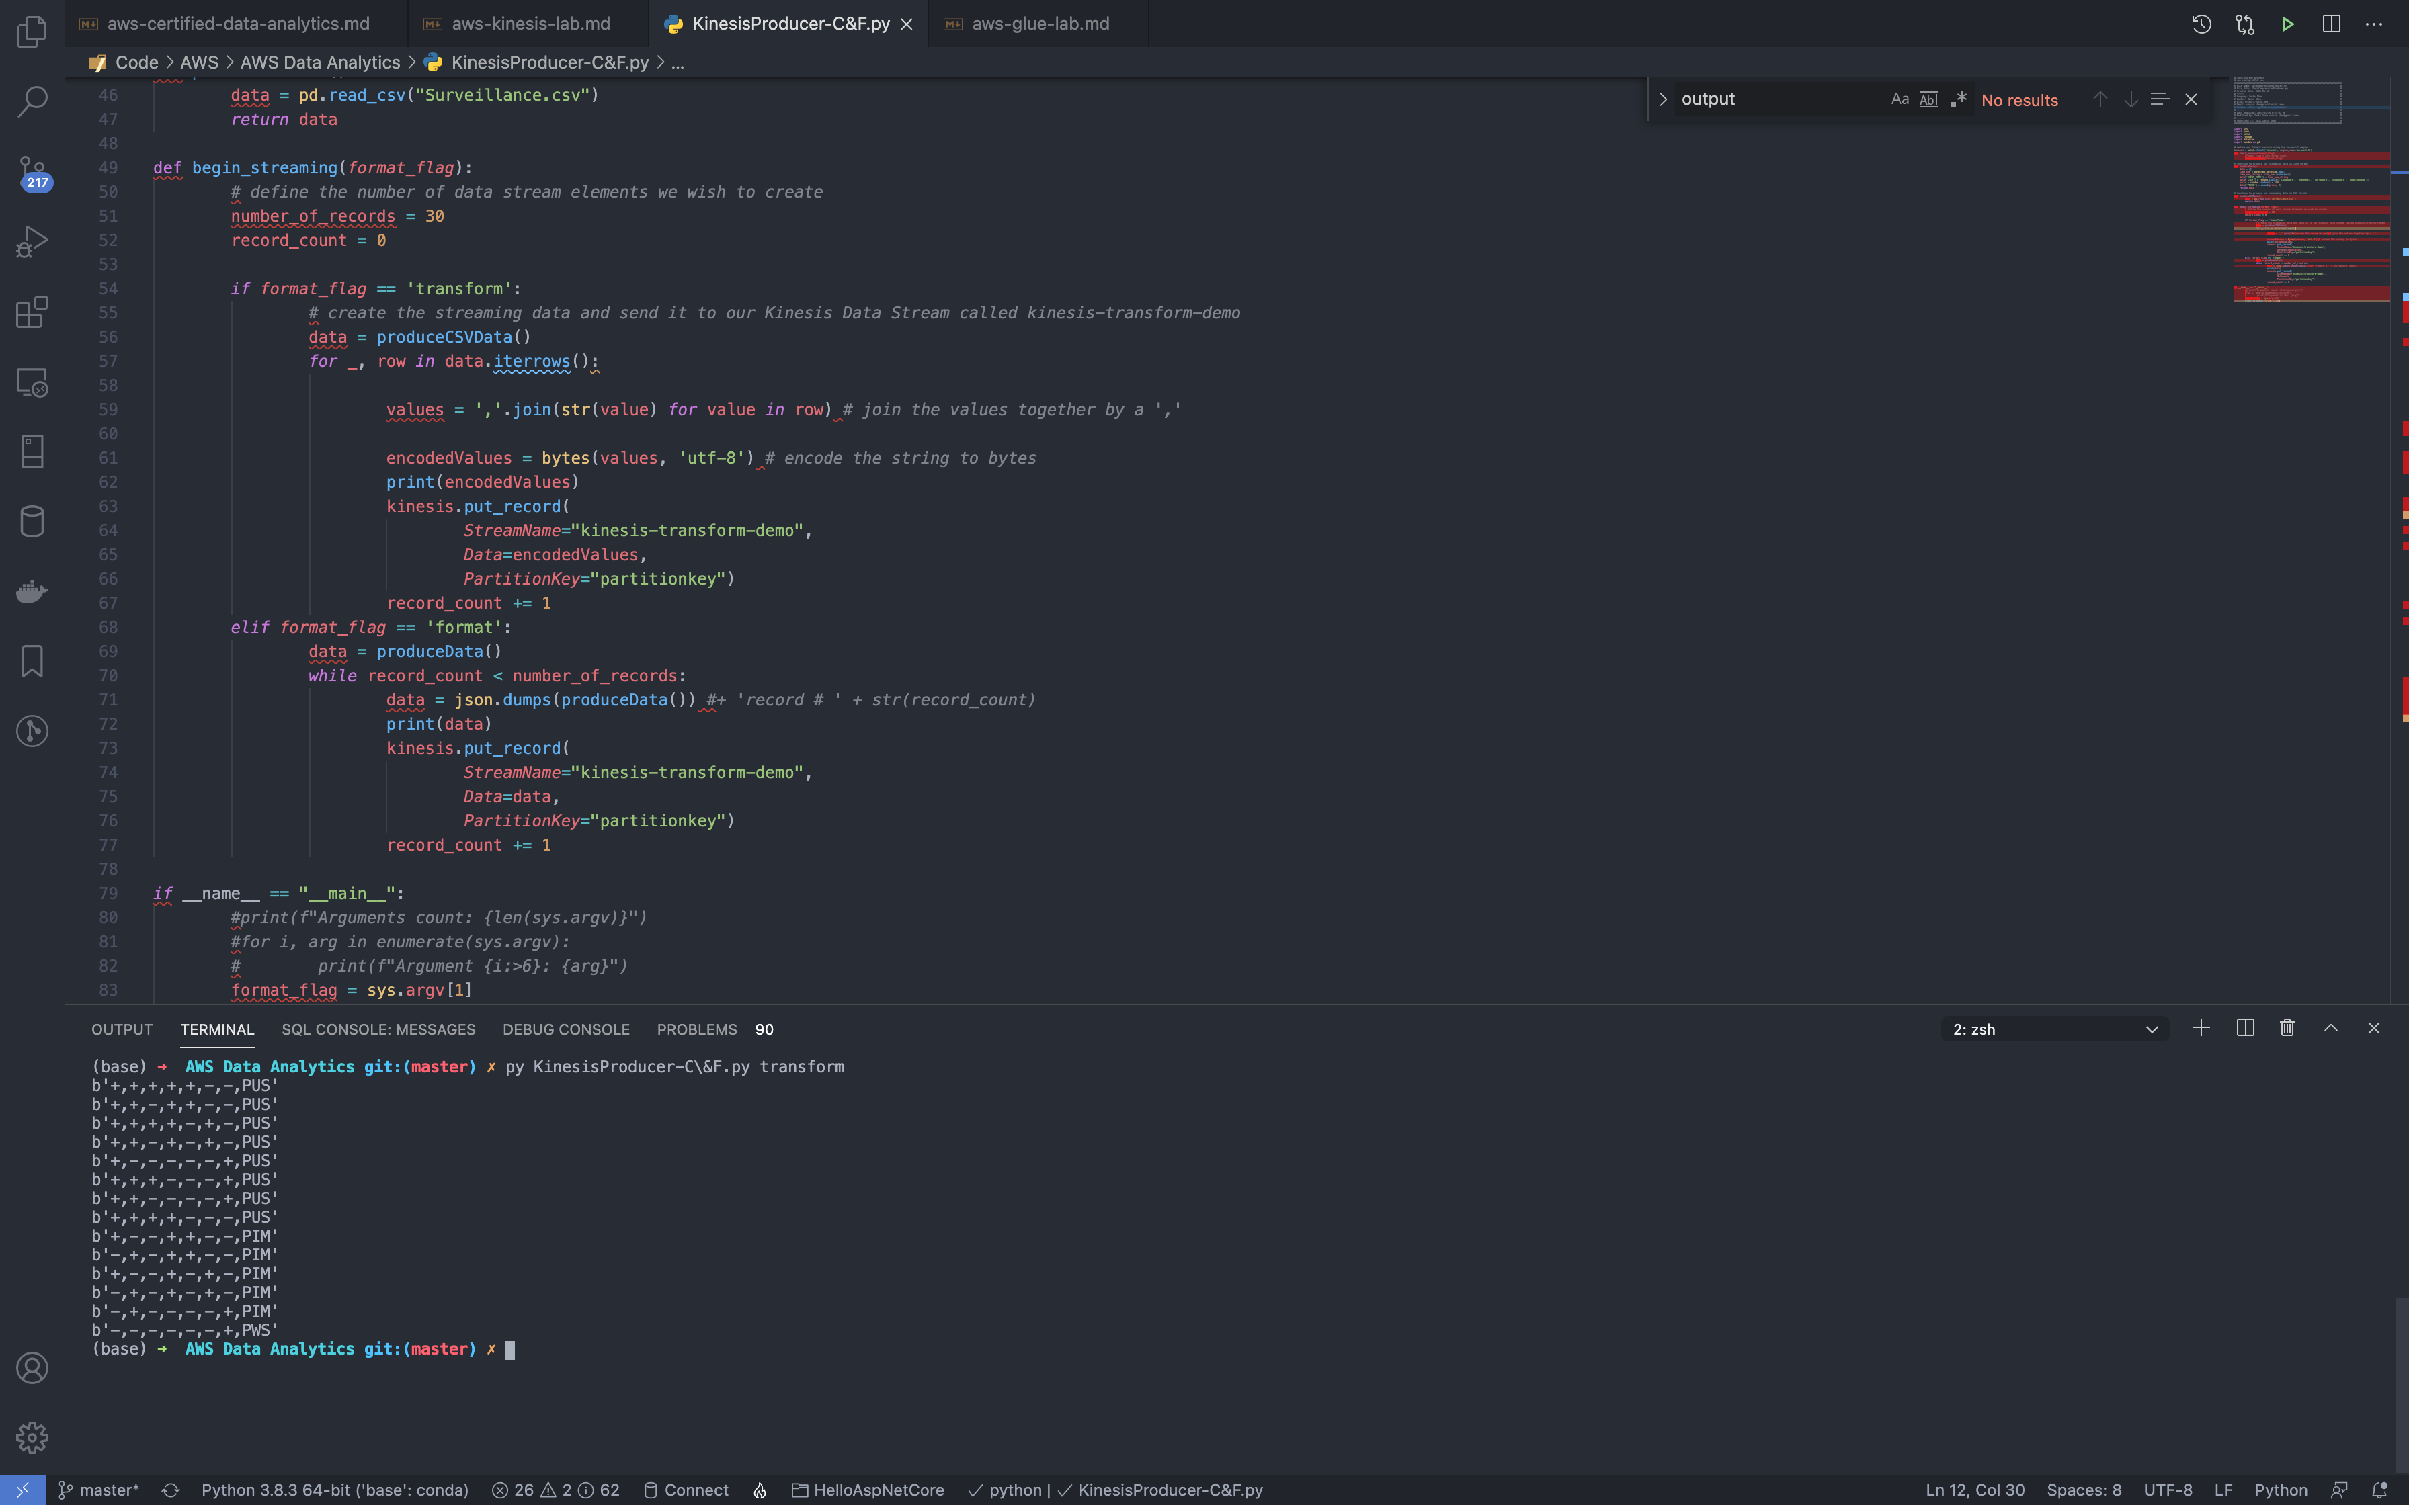Toggle Match Case in find widget
The width and height of the screenshot is (2409, 1505).
(1900, 99)
